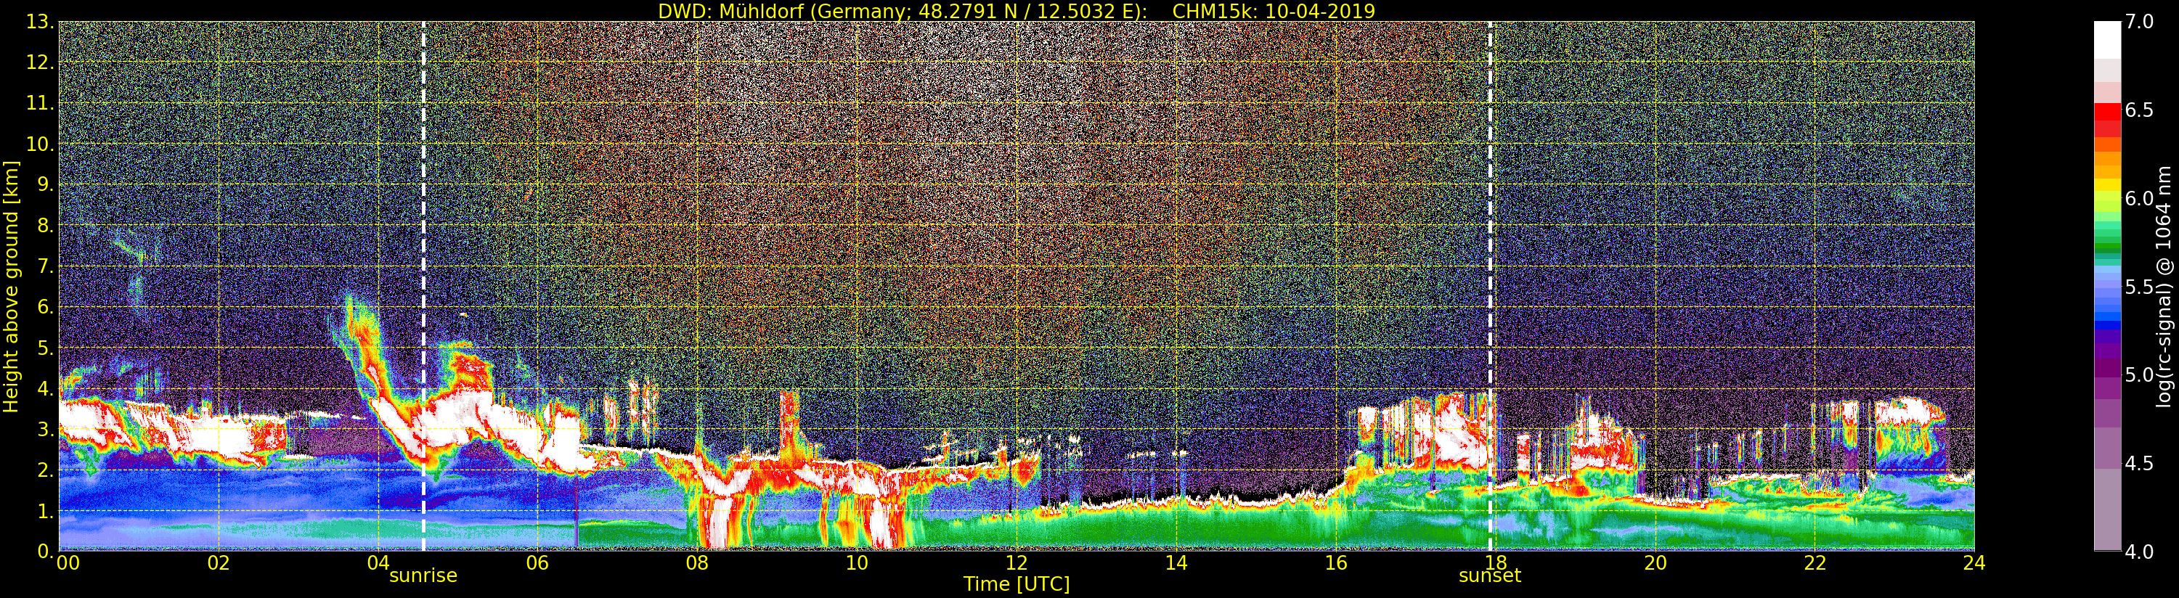Click the x-axis tick label '24'
The image size is (2179, 598).
[x=1974, y=563]
